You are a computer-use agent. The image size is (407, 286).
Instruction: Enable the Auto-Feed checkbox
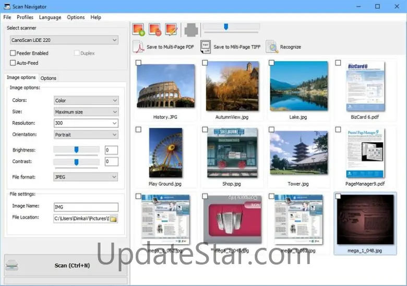point(13,63)
